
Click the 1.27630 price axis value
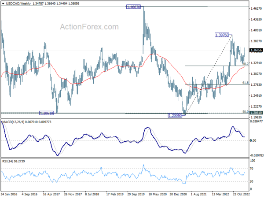(257, 84)
